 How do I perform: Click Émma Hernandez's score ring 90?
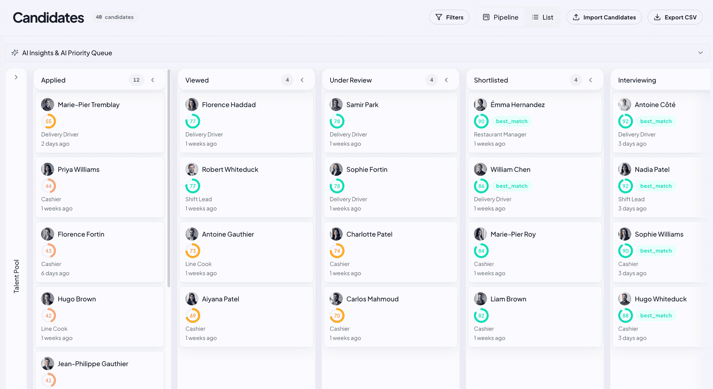point(481,121)
